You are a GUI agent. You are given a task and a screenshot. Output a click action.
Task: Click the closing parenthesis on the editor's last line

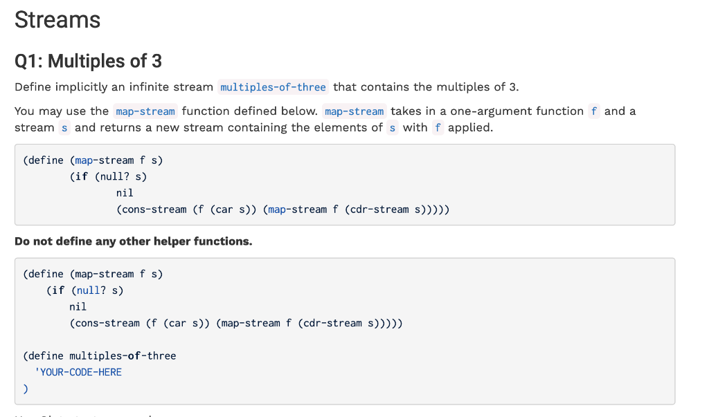(x=26, y=389)
